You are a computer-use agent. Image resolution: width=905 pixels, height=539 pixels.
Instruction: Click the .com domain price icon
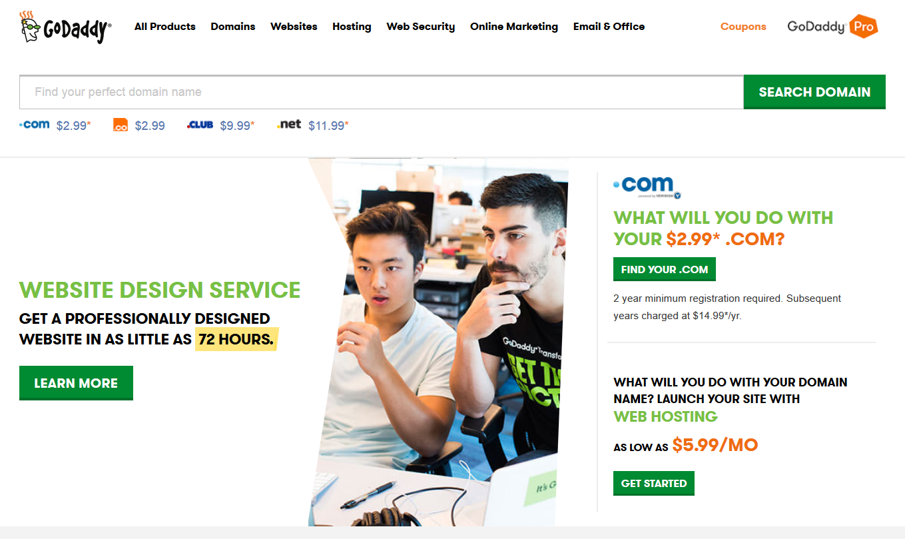click(x=35, y=125)
